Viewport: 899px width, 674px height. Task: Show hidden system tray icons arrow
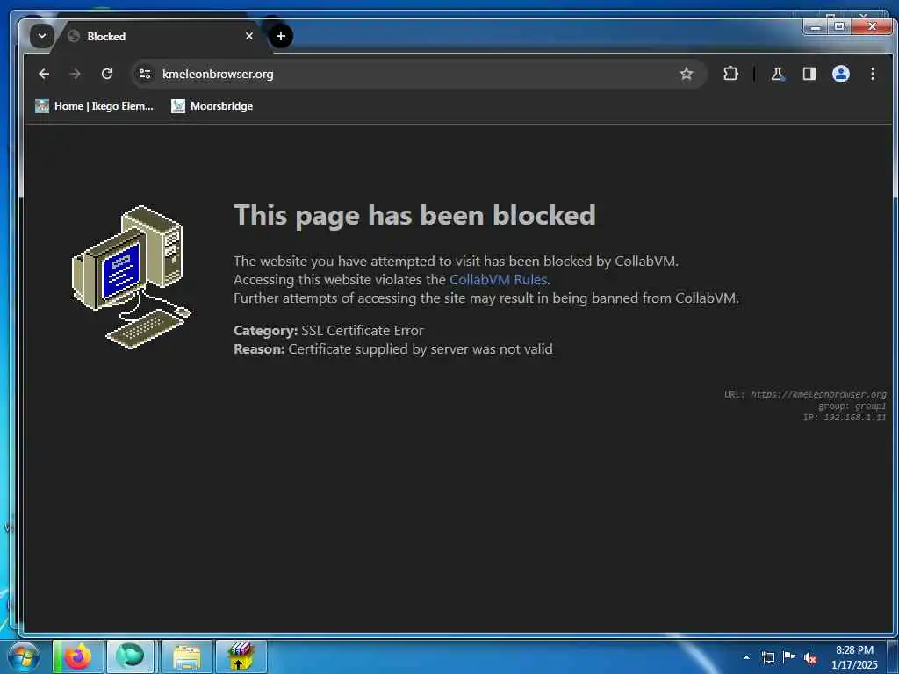[x=746, y=657]
